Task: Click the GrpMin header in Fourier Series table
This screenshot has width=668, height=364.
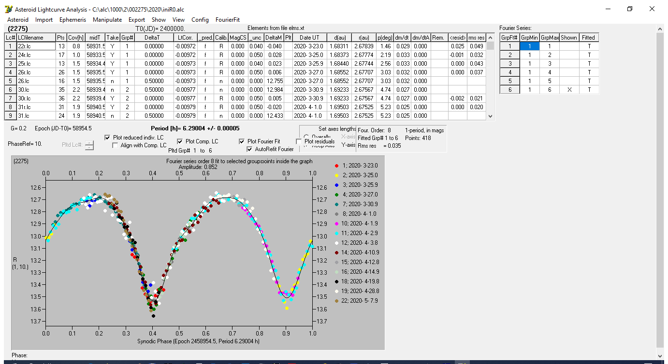Action: coord(529,37)
